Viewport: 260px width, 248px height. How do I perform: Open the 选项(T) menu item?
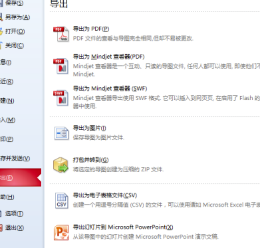[x=14, y=213]
